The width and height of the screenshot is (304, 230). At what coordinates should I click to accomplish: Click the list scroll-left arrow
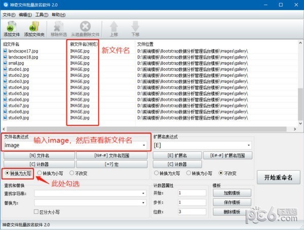click(4, 129)
